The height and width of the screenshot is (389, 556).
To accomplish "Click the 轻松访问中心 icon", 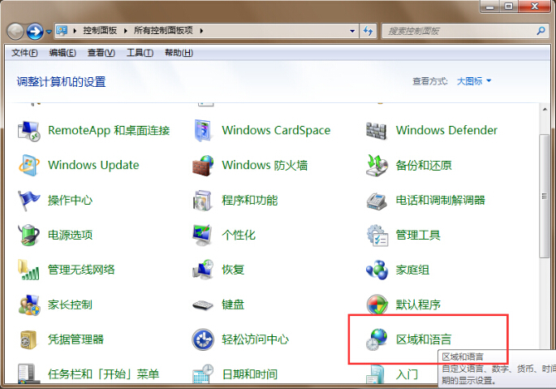I will [x=203, y=339].
